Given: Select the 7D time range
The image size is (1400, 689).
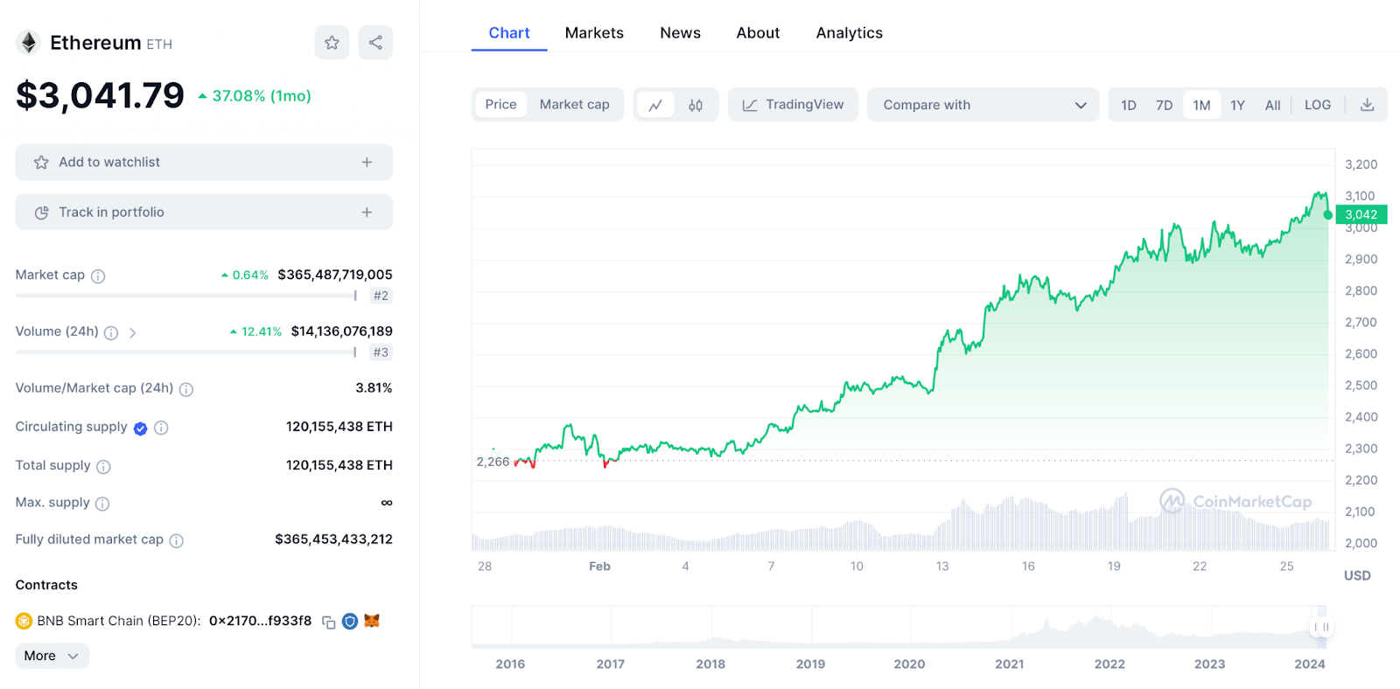Looking at the screenshot, I should (x=1164, y=105).
